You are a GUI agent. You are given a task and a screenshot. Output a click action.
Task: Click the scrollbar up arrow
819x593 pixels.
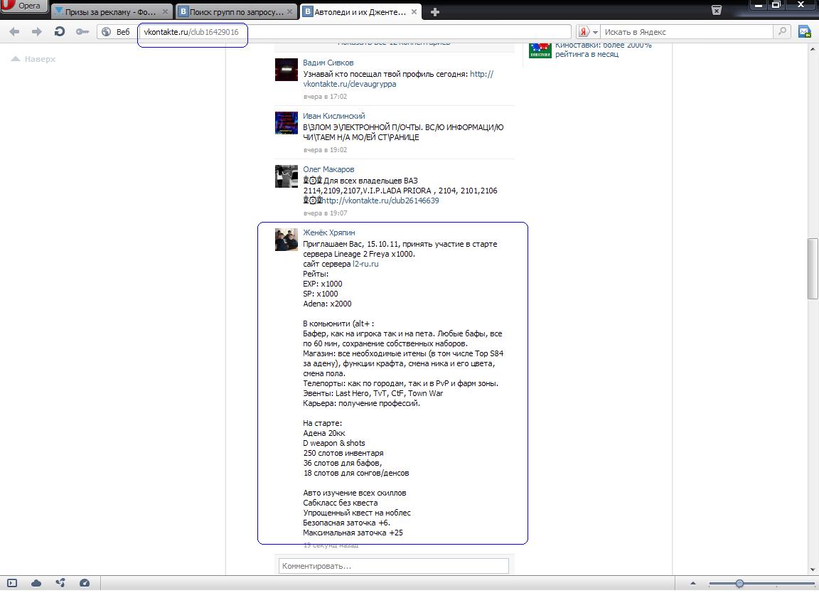[813, 49]
